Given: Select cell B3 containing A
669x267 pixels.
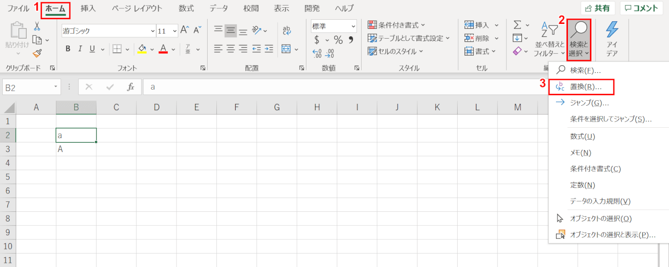Looking at the screenshot, I should tap(76, 149).
